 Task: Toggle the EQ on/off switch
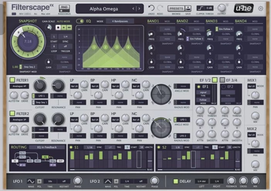(80, 21)
